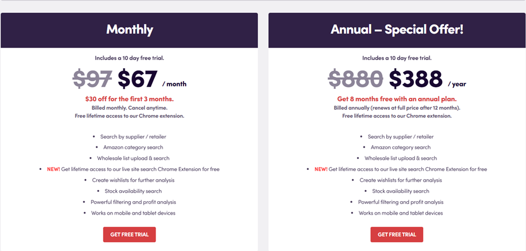Click 'Wholesale list upload & search' in Monthly plan
The height and width of the screenshot is (251, 526).
point(133,158)
